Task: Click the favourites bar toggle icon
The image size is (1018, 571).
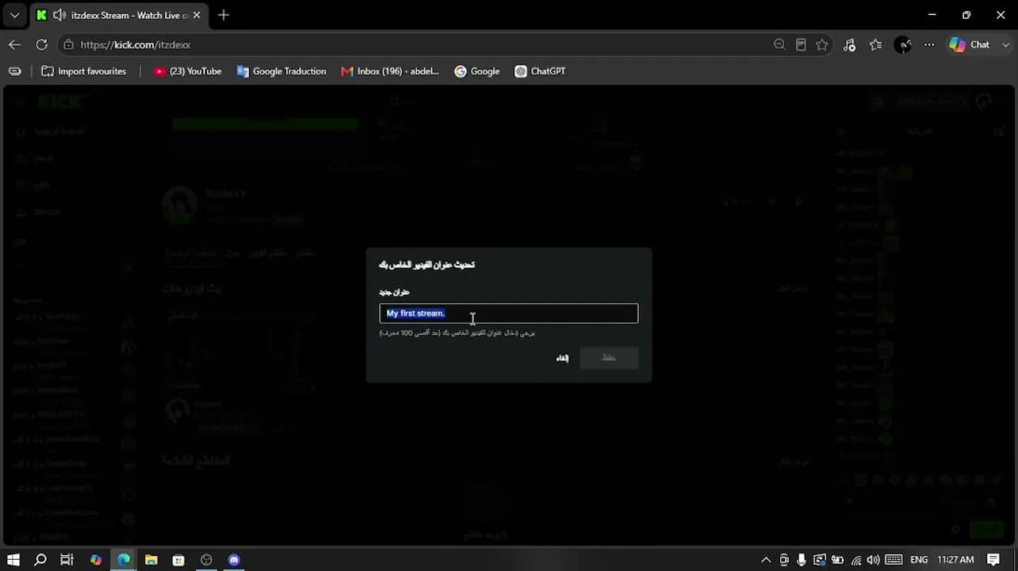Action: click(15, 71)
